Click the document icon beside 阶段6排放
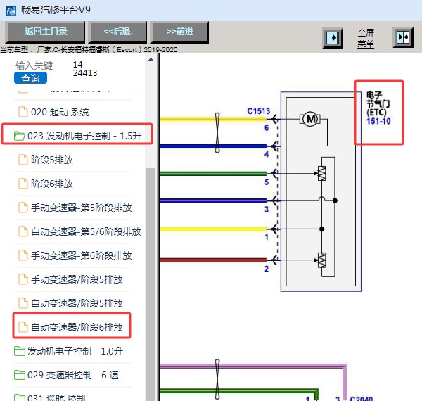This screenshot has height=401, width=422. pyautogui.click(x=23, y=184)
